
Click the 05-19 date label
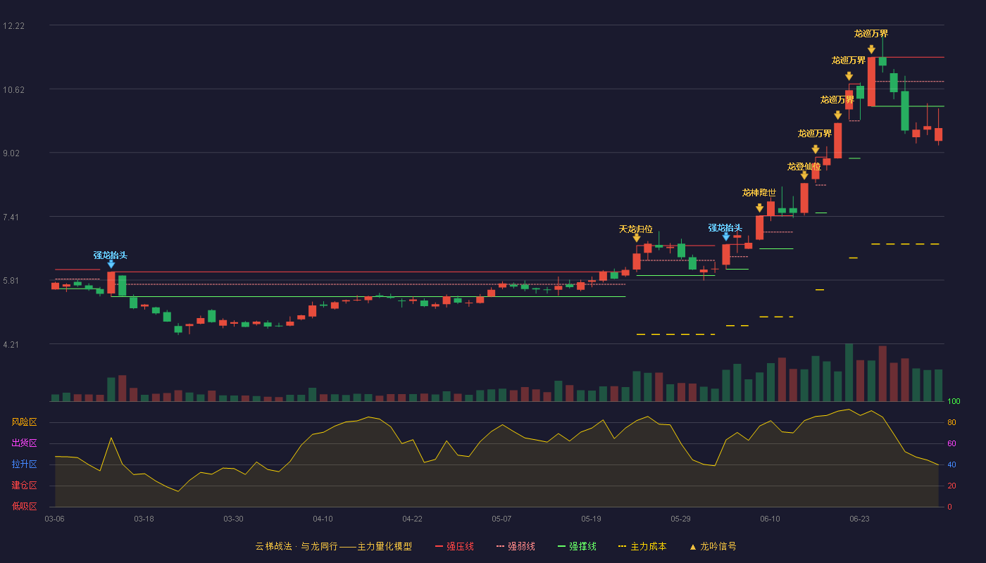591,519
